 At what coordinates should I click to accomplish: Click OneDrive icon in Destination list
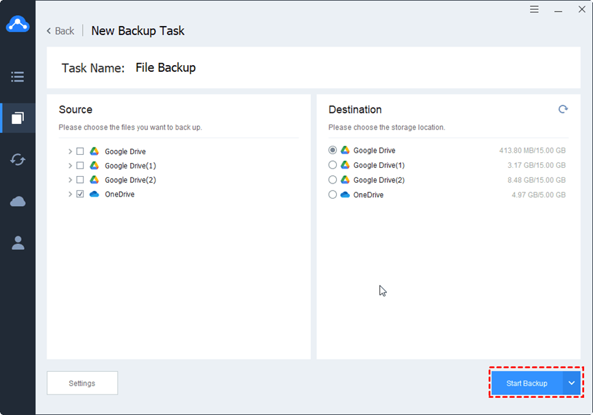pyautogui.click(x=345, y=194)
